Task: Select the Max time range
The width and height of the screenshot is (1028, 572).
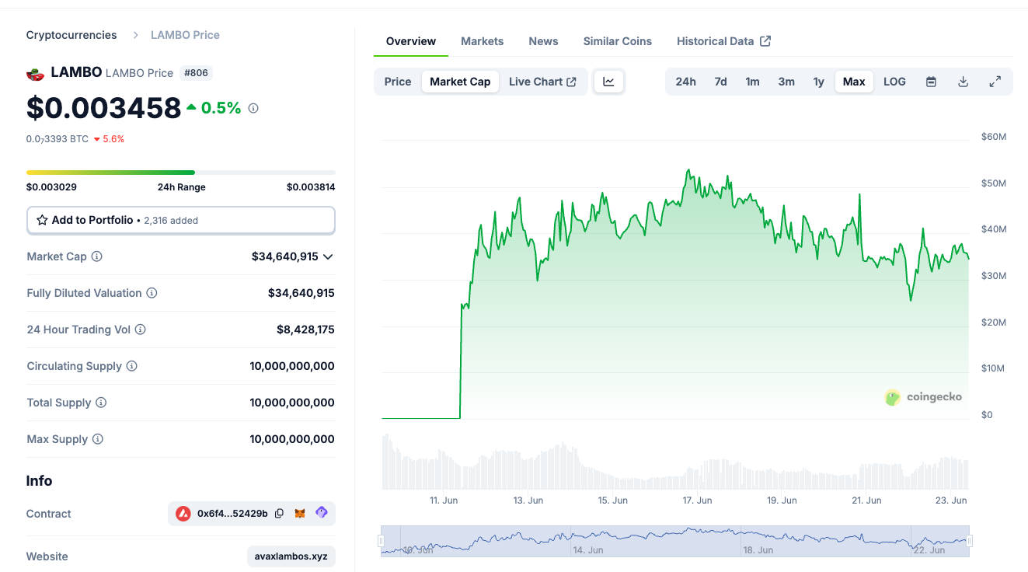Action: (x=854, y=82)
